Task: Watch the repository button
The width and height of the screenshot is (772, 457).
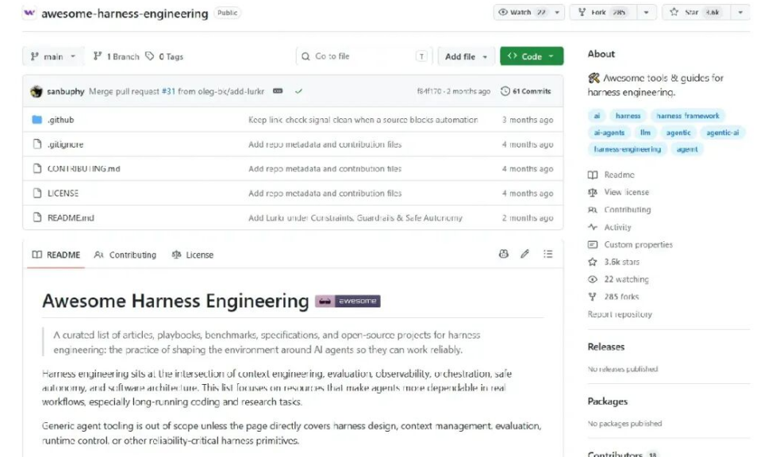Action: (522, 13)
